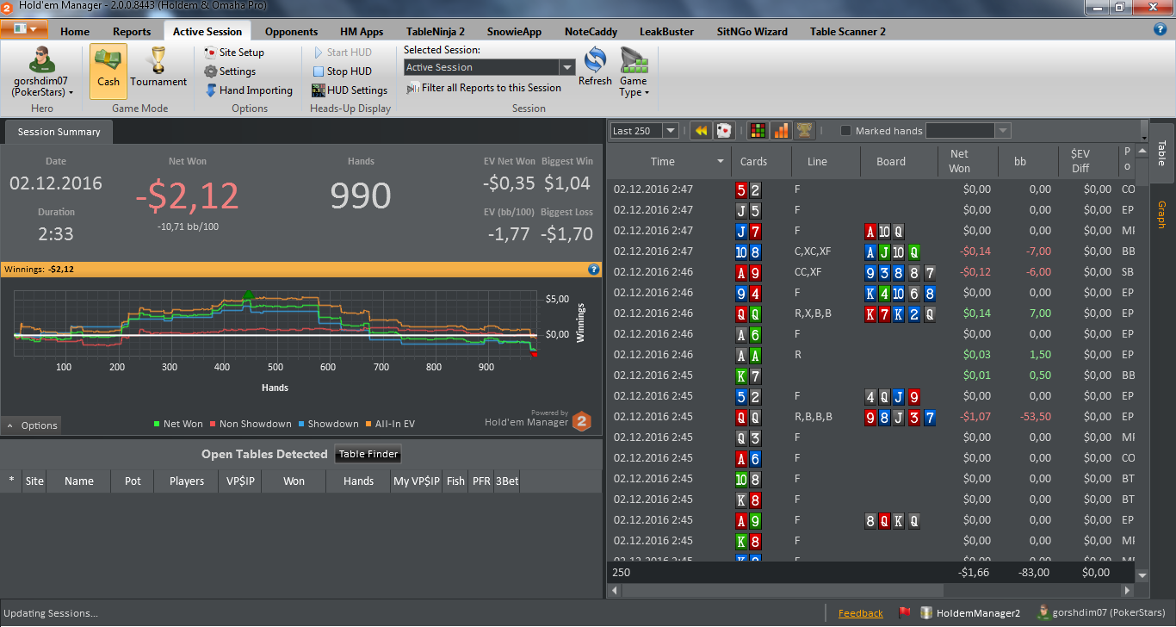This screenshot has width=1176, height=627.
Task: Refresh the active session
Action: (x=595, y=67)
